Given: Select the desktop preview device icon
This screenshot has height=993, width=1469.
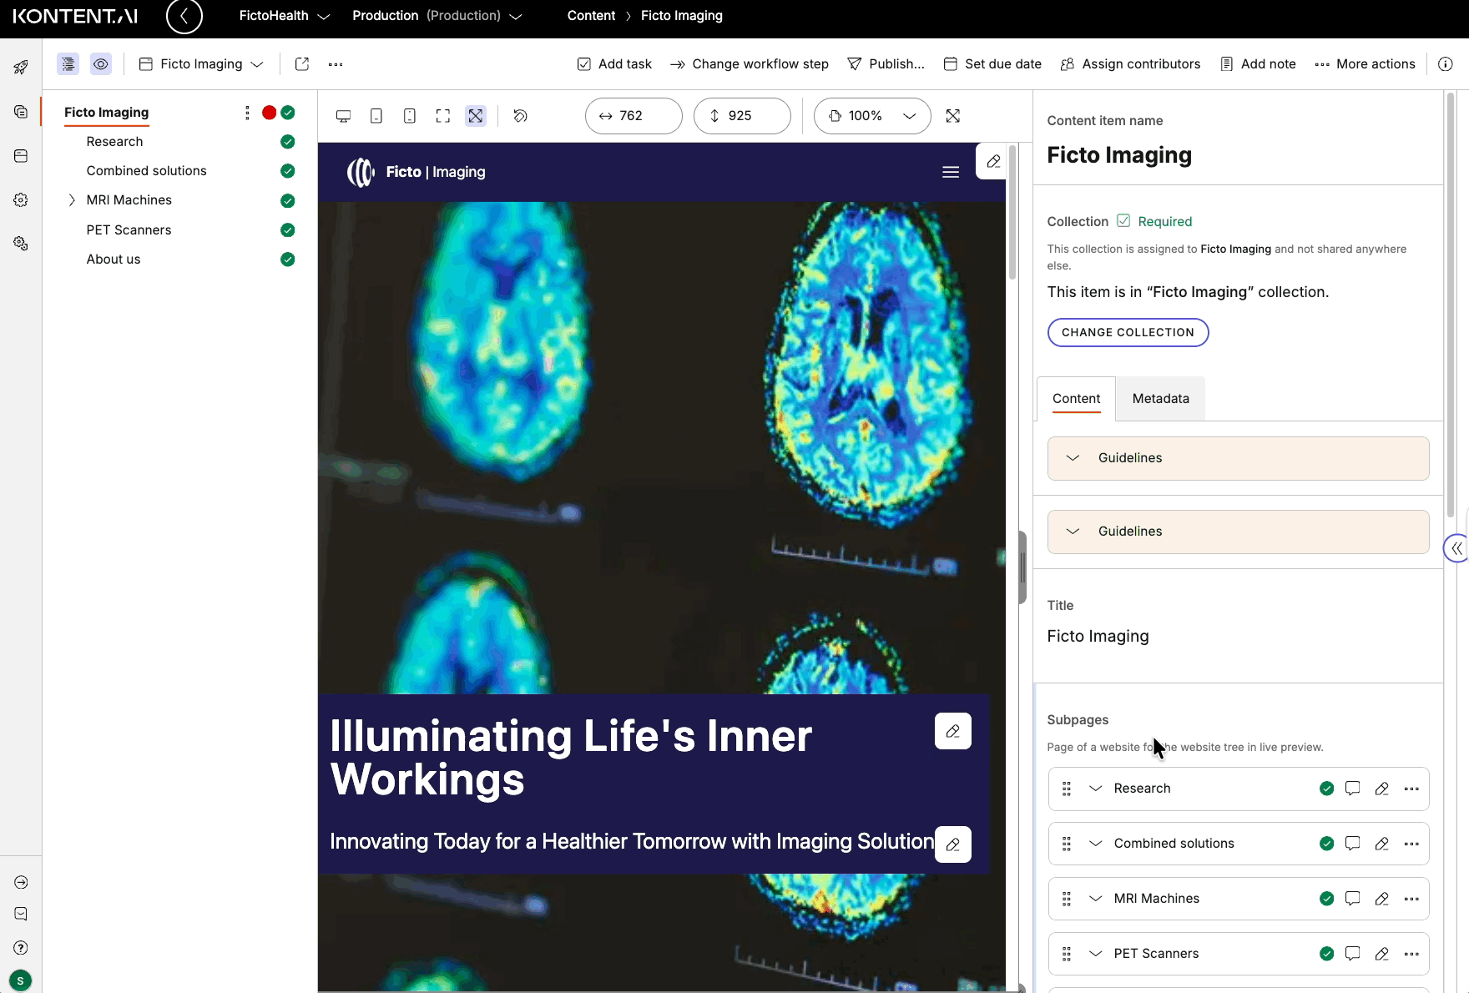Looking at the screenshot, I should 343,116.
